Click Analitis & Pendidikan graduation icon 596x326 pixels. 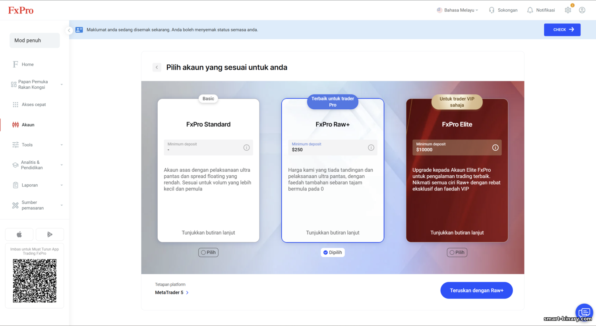point(15,165)
